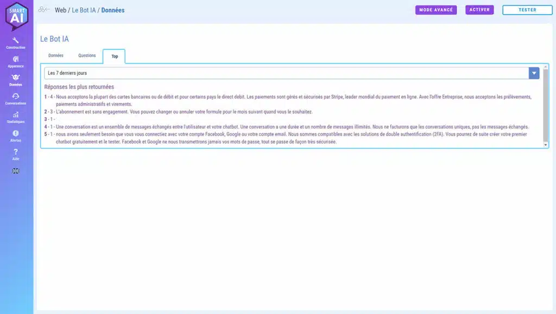Click the Mode Avancé button

click(436, 10)
